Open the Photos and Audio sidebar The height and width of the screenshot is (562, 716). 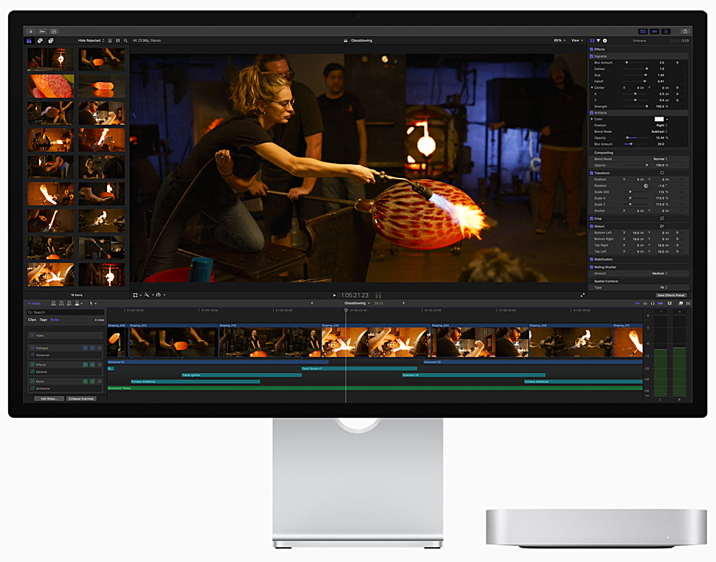pos(40,41)
